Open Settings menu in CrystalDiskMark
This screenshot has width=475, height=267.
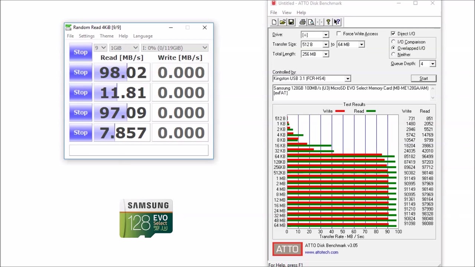tap(86, 36)
